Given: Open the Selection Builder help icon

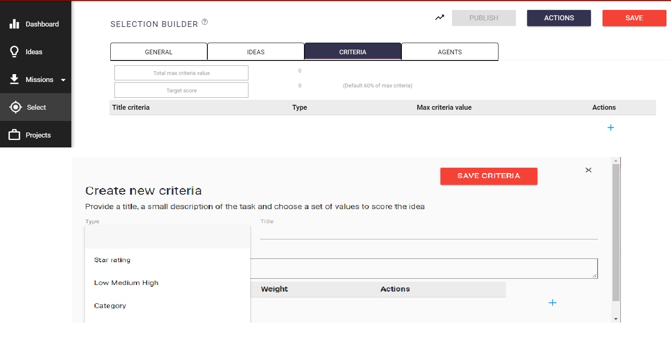Looking at the screenshot, I should coord(204,22).
